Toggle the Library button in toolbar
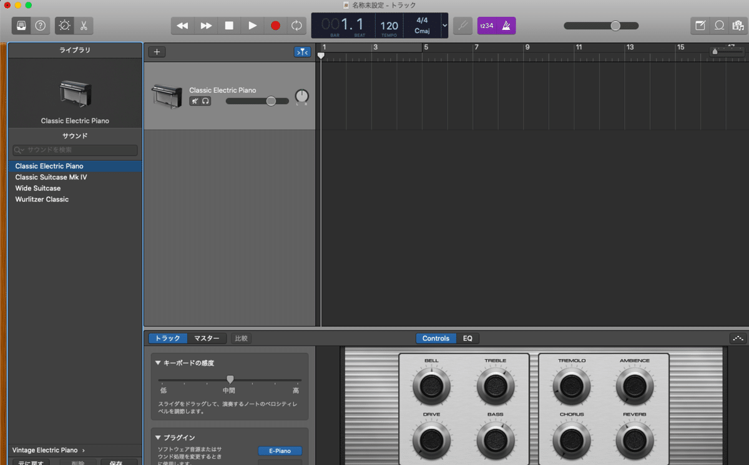Image resolution: width=749 pixels, height=465 pixels. pos(21,26)
